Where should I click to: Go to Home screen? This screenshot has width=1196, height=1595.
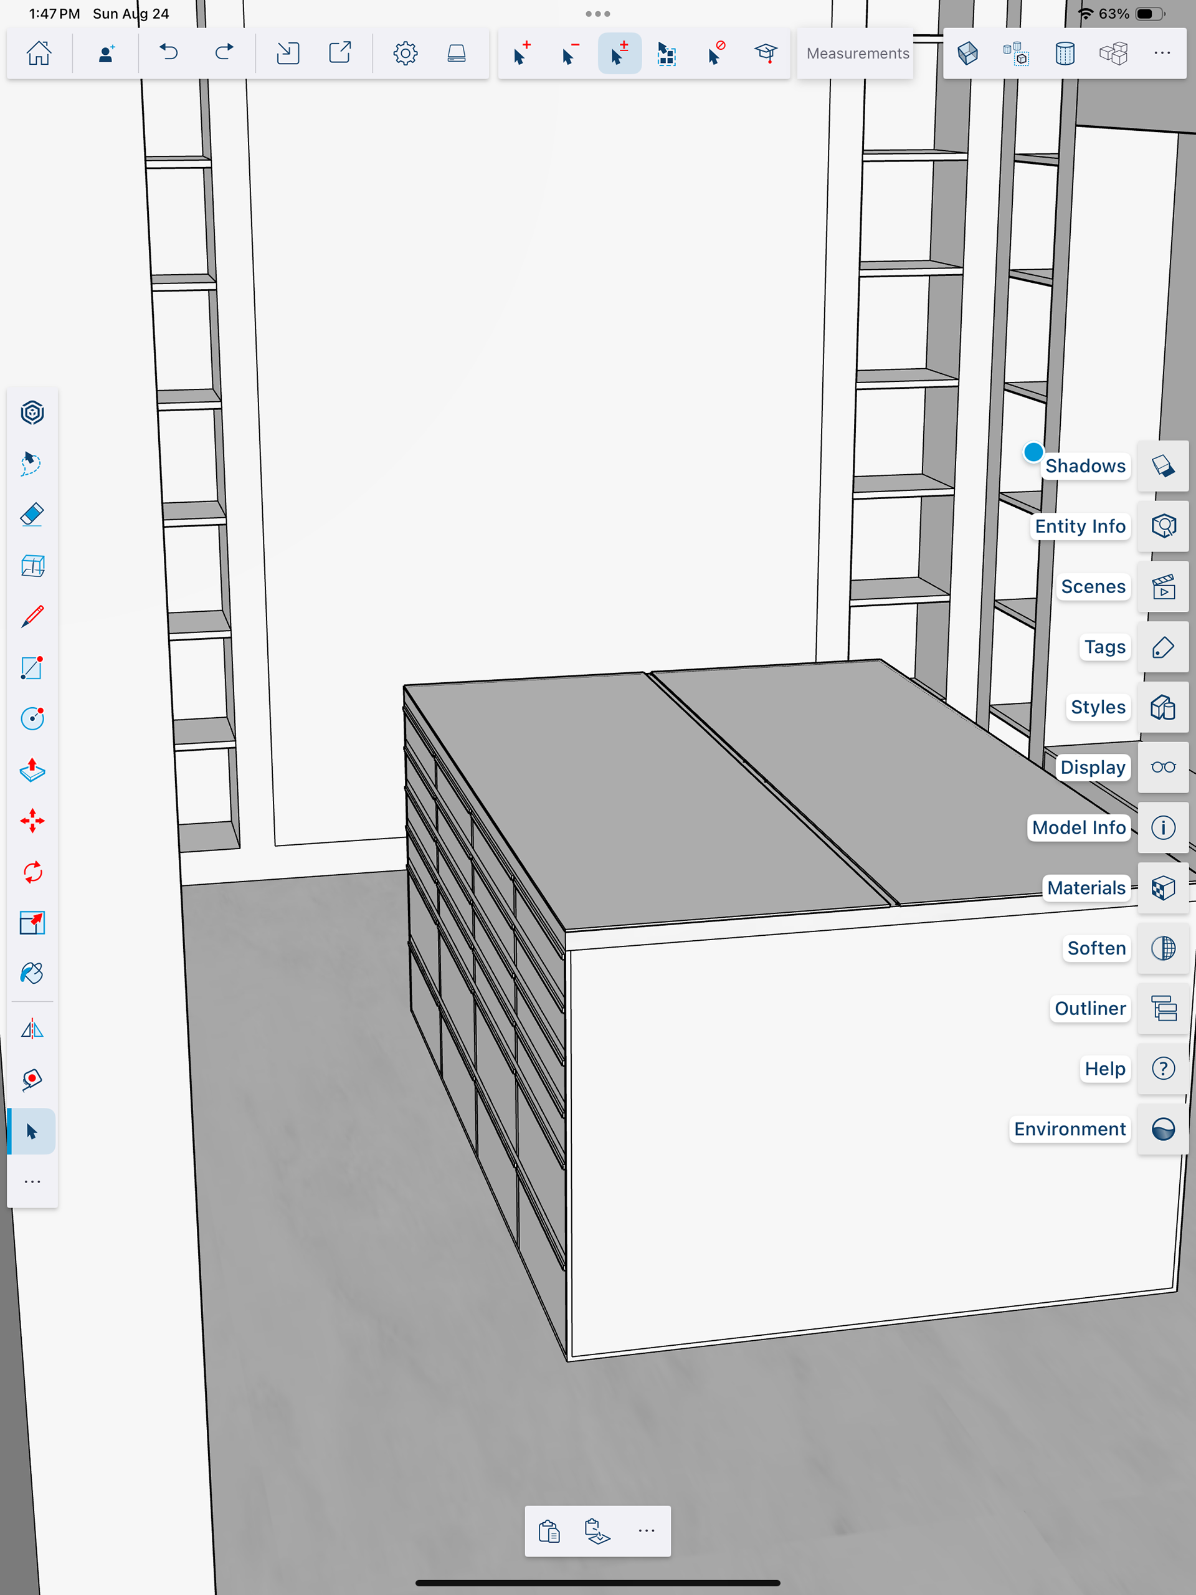(39, 54)
